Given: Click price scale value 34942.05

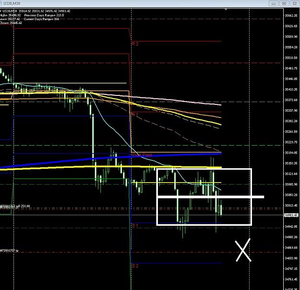Looking at the screenshot, I should coord(291,227).
